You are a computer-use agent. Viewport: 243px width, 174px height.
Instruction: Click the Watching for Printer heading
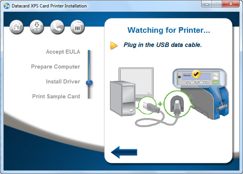(169, 30)
